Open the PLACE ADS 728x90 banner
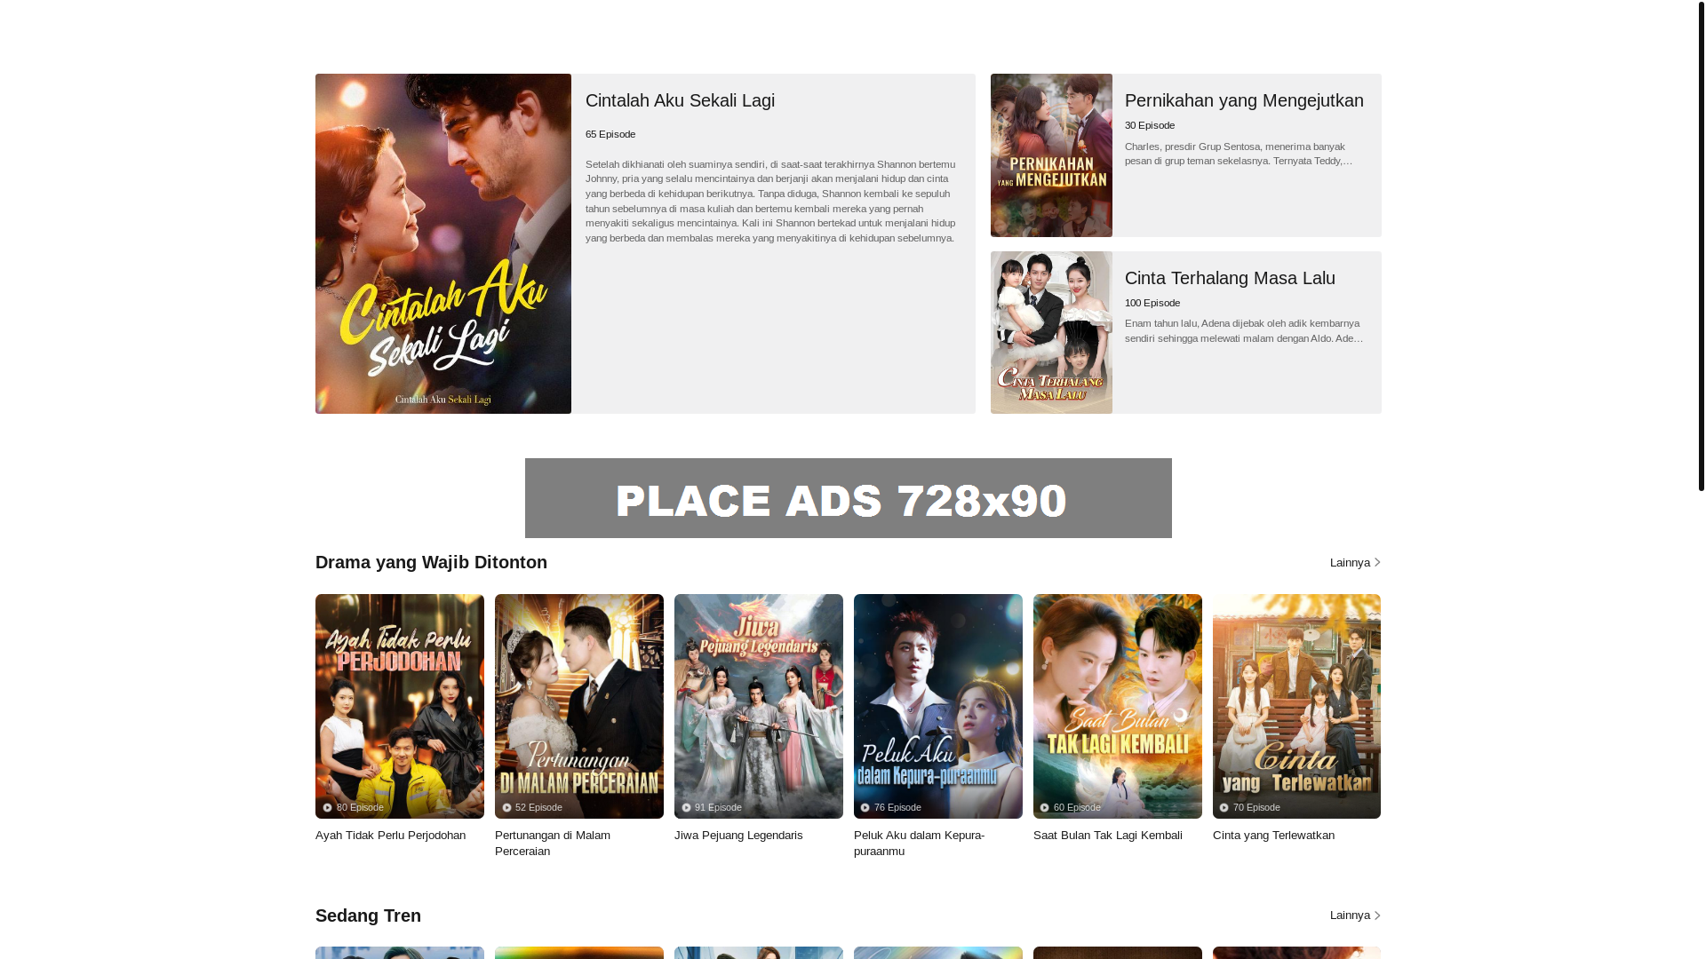 pos(849,498)
